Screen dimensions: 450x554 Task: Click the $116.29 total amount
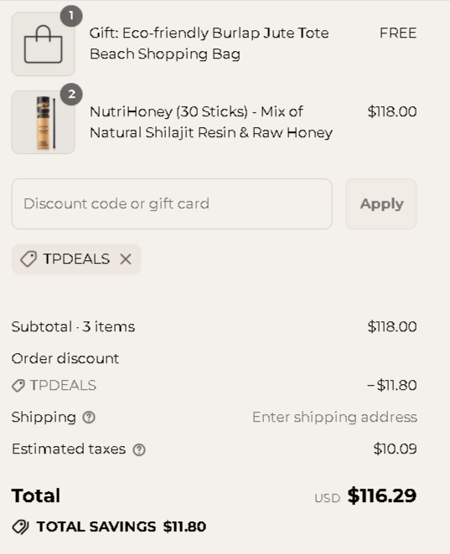382,495
